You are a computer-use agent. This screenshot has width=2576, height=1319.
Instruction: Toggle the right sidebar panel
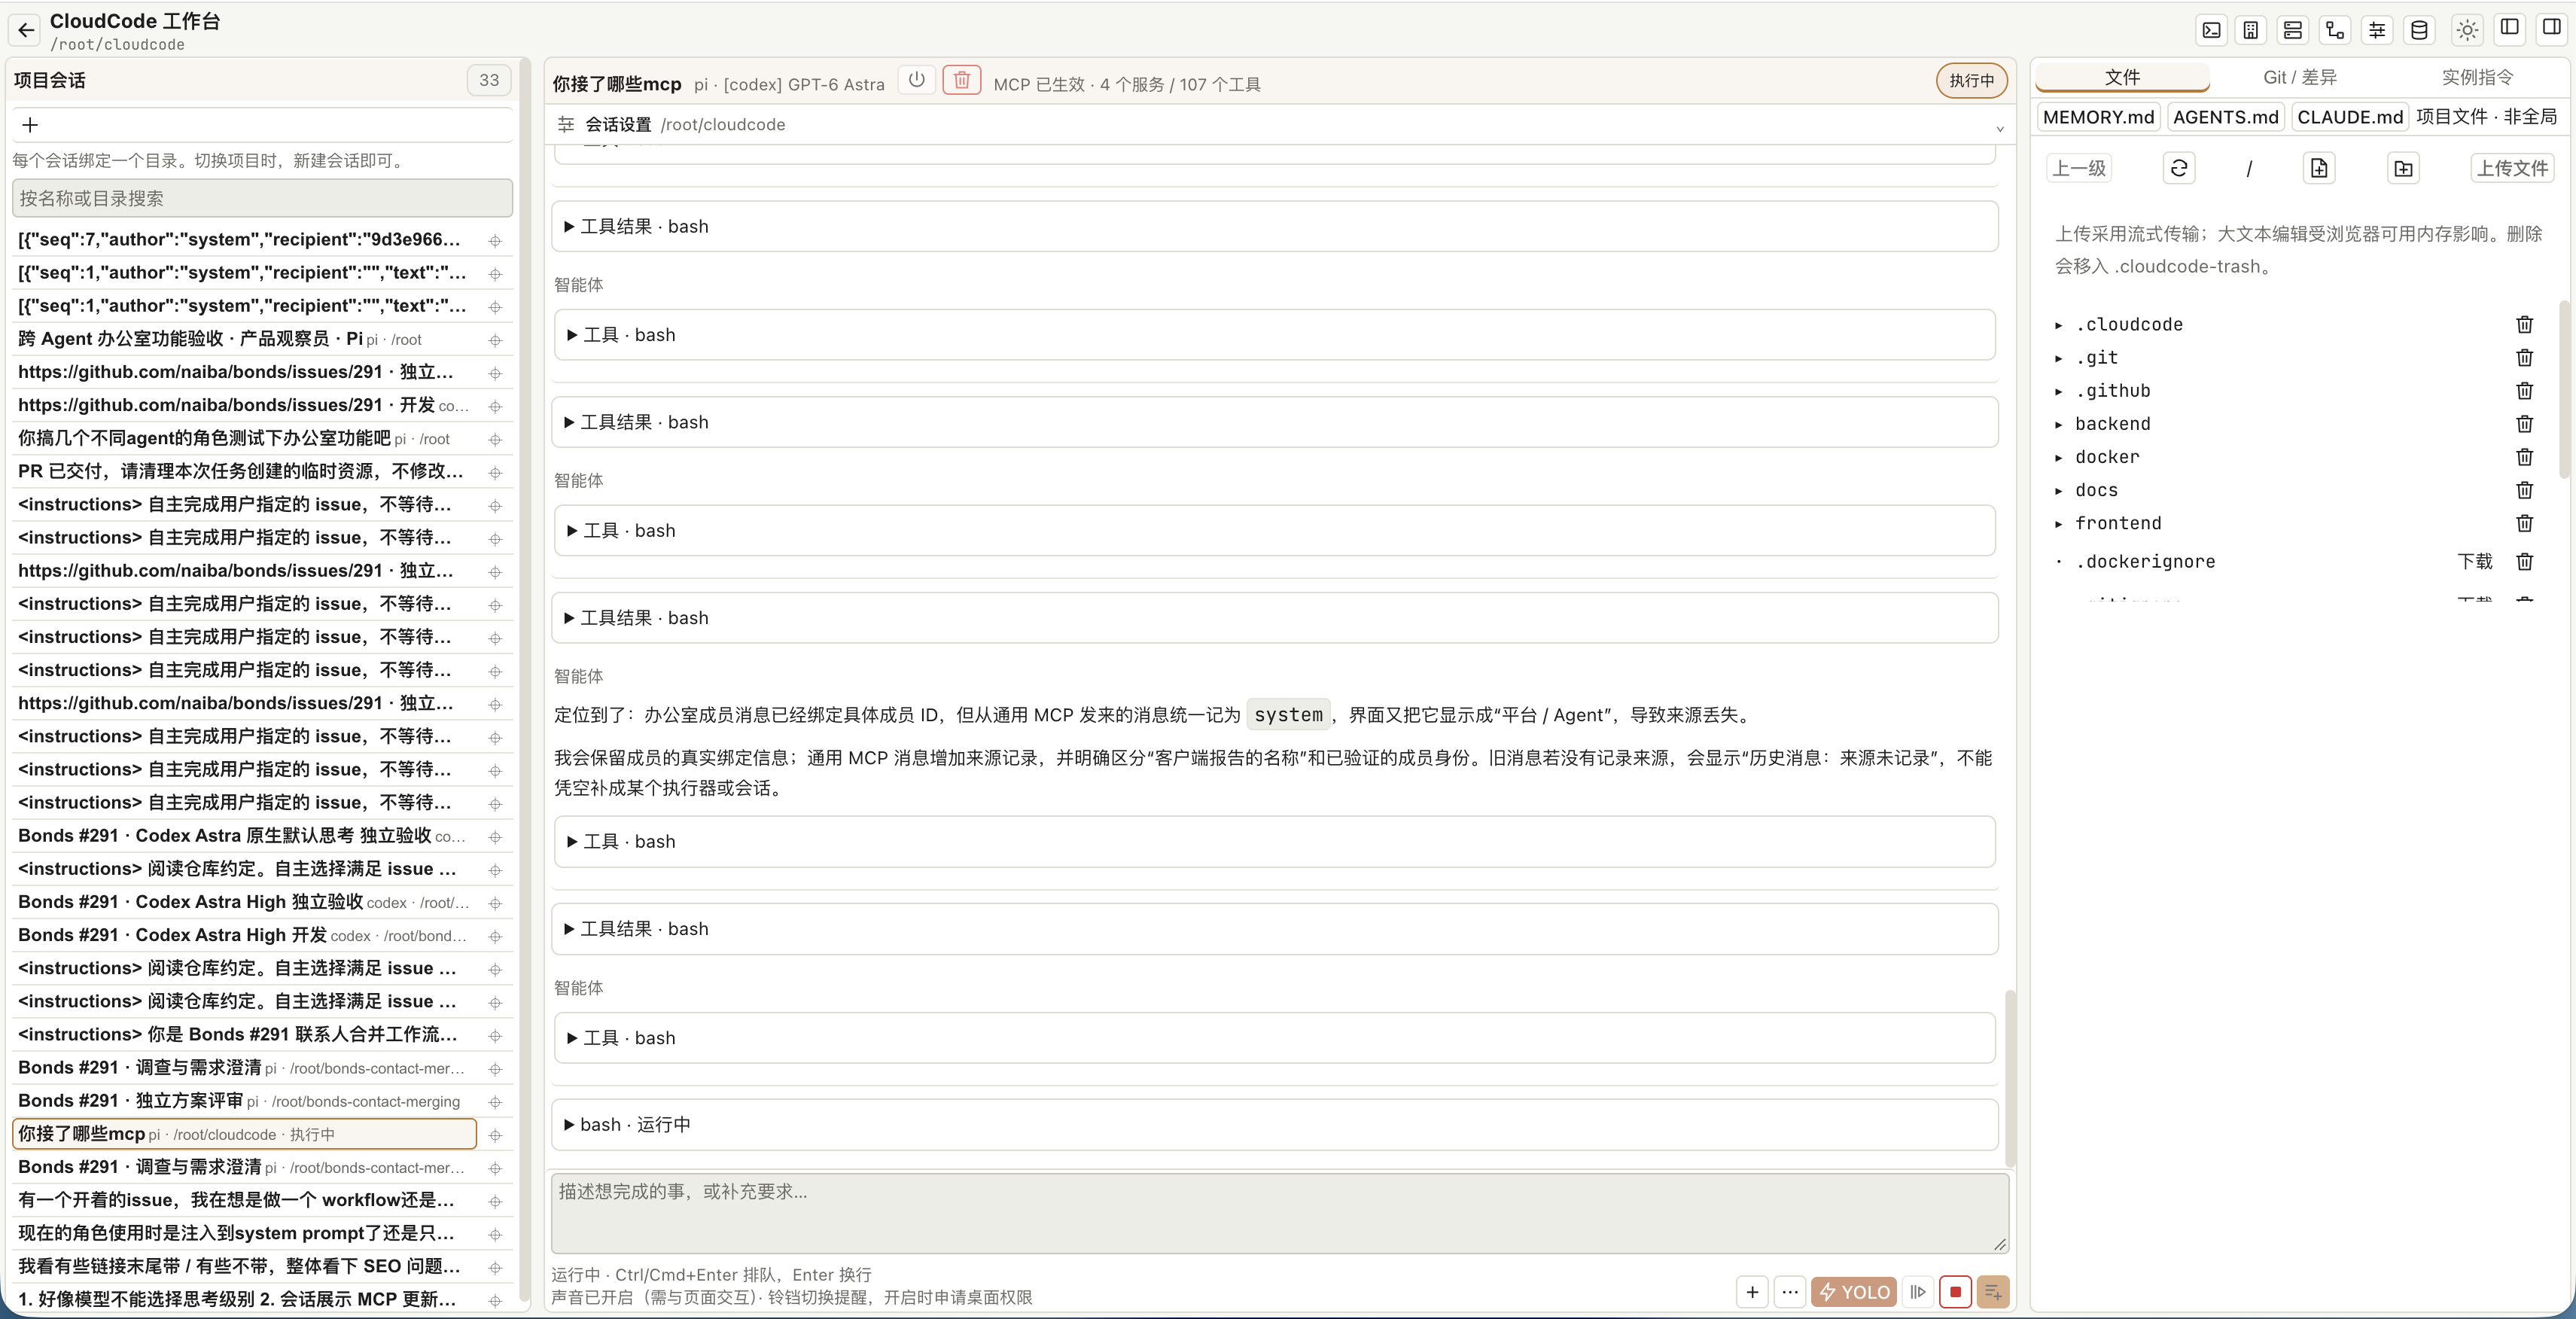coord(2552,28)
